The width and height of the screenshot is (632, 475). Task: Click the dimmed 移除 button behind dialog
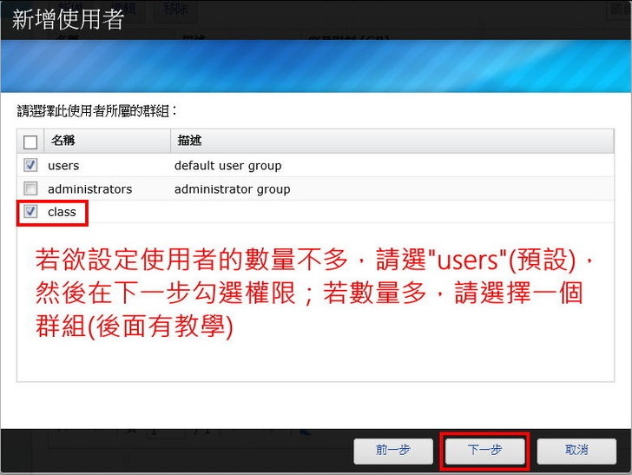coord(175,10)
